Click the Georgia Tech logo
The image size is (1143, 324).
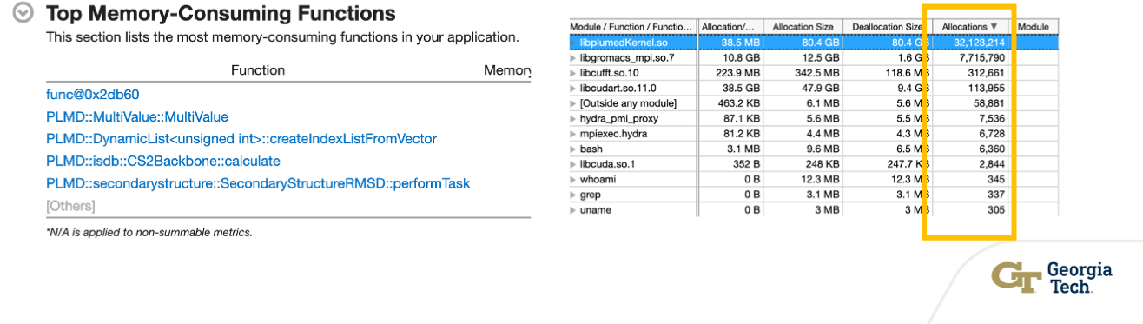coord(1051,278)
